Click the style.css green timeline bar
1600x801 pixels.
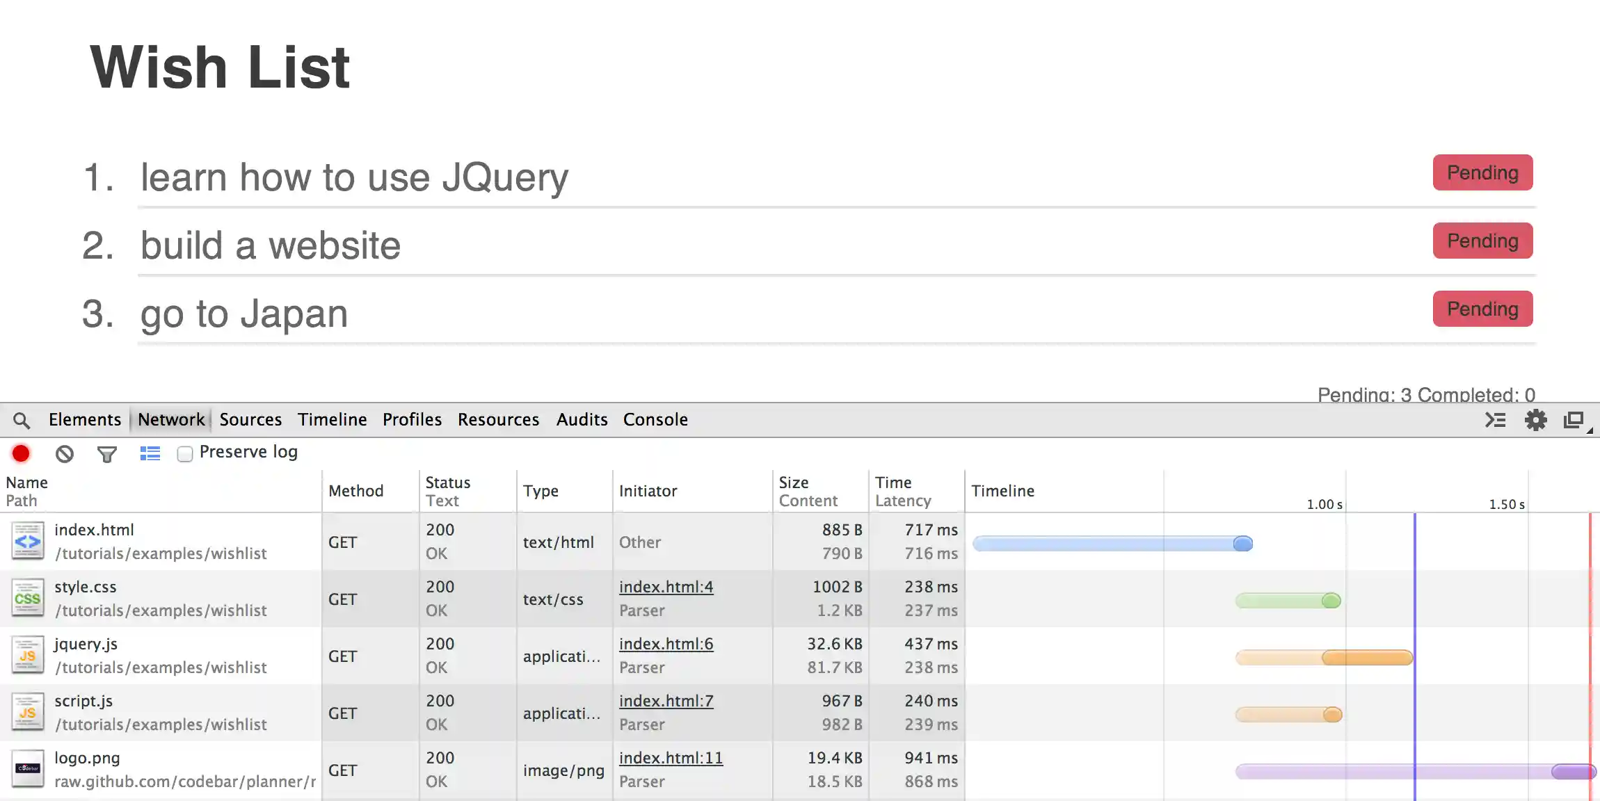coord(1287,601)
